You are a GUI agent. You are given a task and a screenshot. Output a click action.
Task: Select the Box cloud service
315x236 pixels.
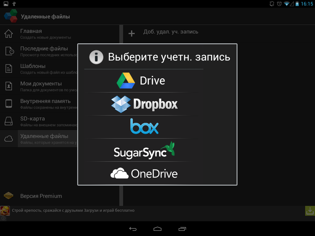click(x=144, y=126)
